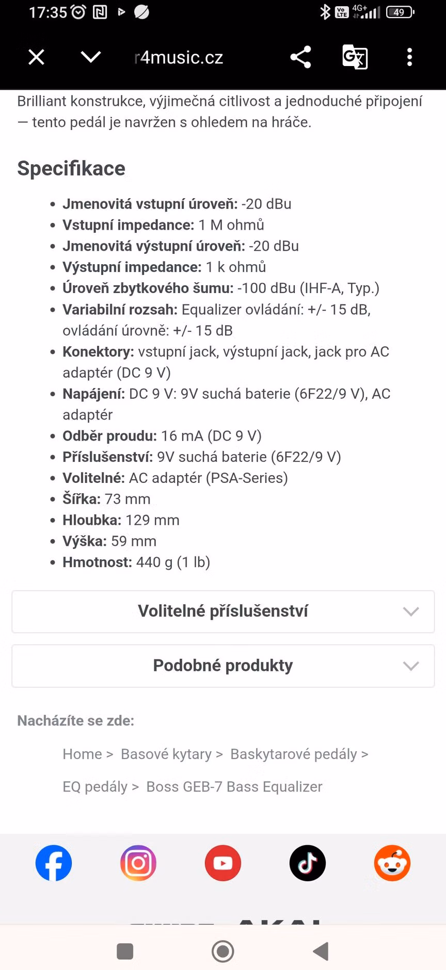Tap Android home navigation button
The width and height of the screenshot is (446, 970).
pos(223,951)
